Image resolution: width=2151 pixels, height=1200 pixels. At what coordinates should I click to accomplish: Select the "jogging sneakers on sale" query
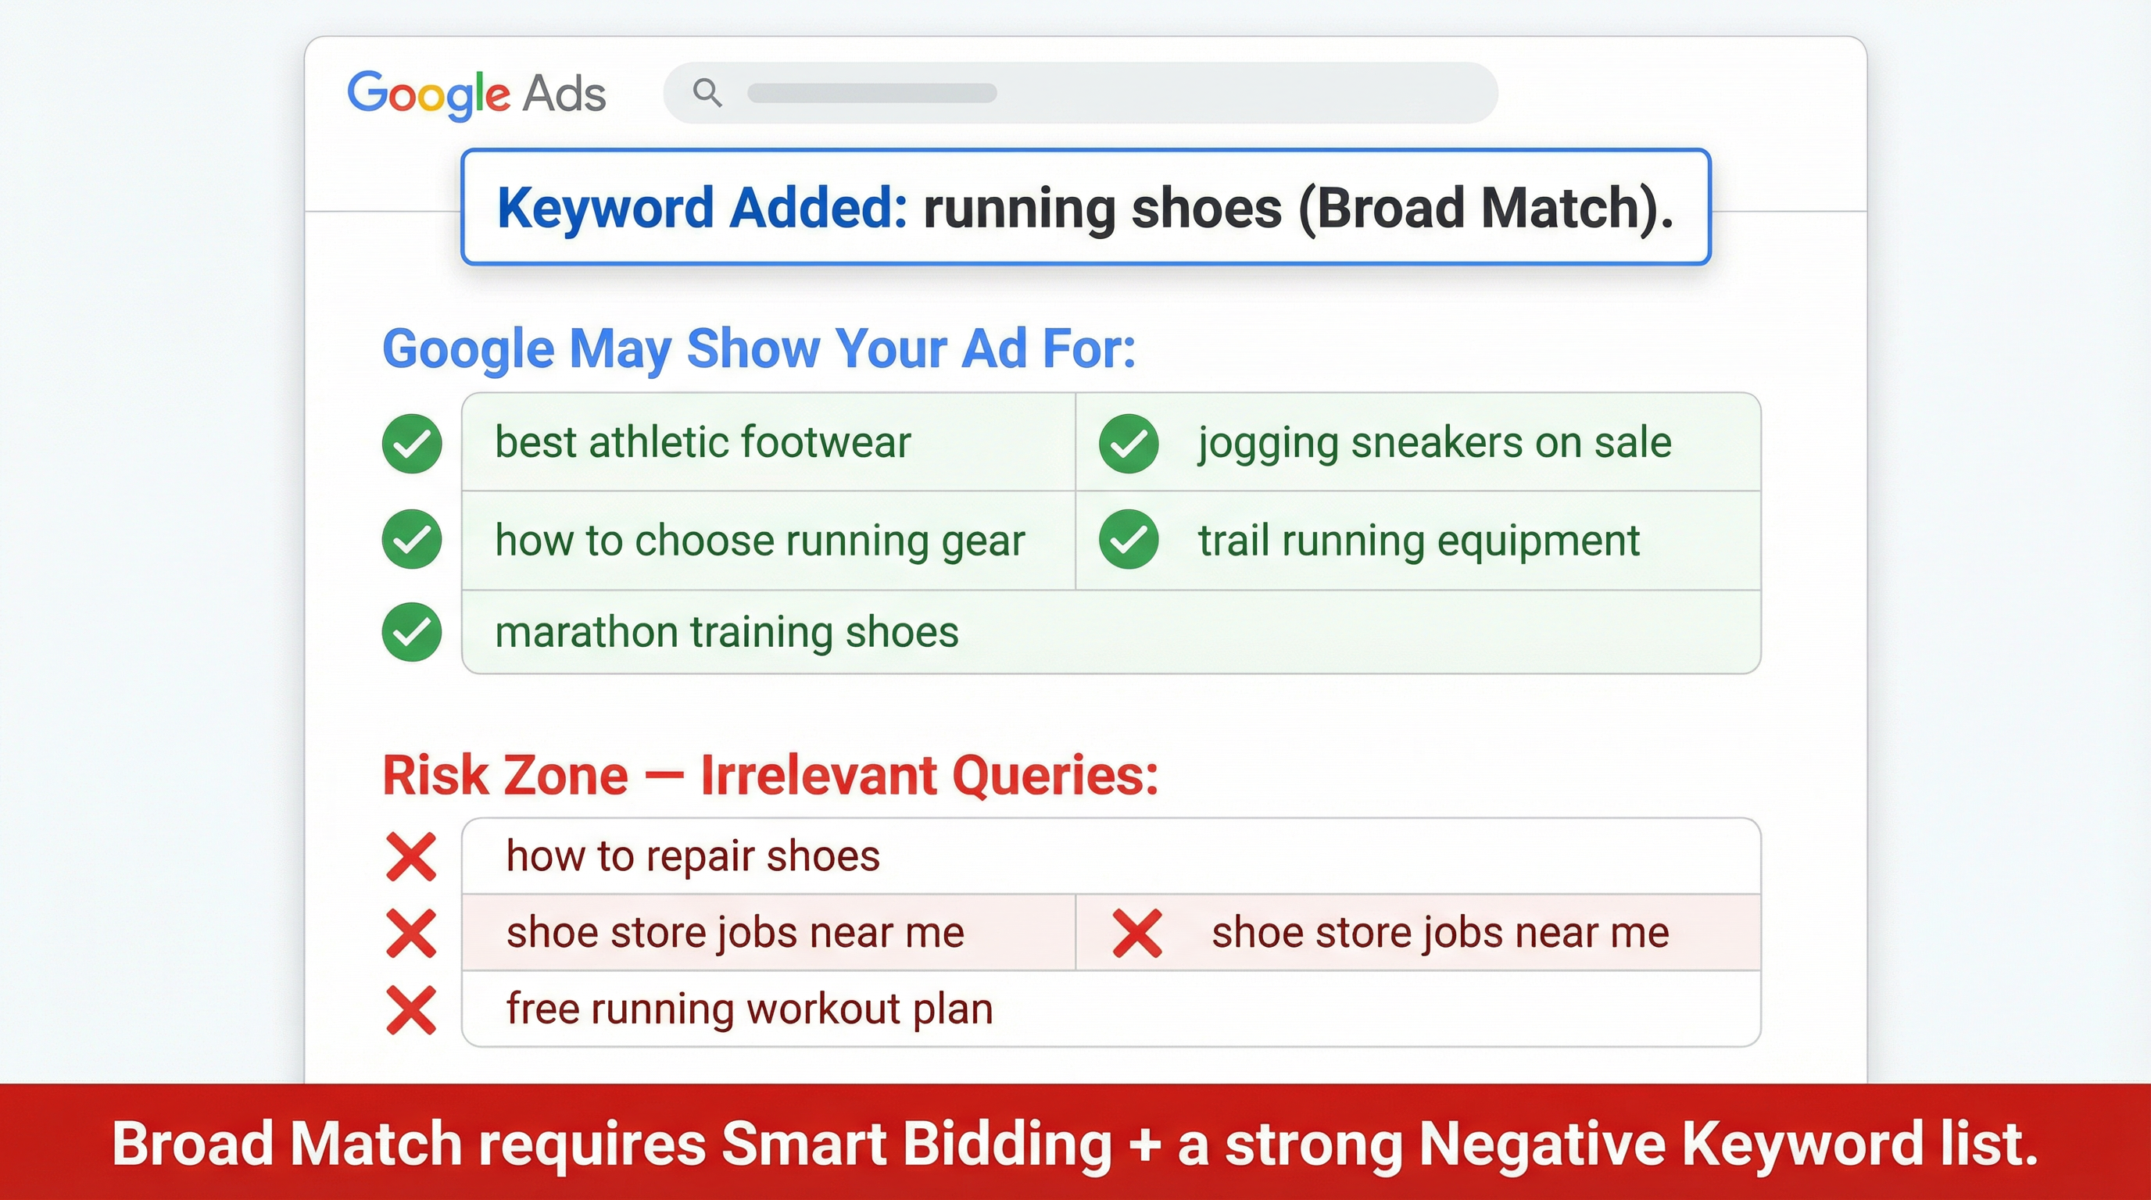1433,442
